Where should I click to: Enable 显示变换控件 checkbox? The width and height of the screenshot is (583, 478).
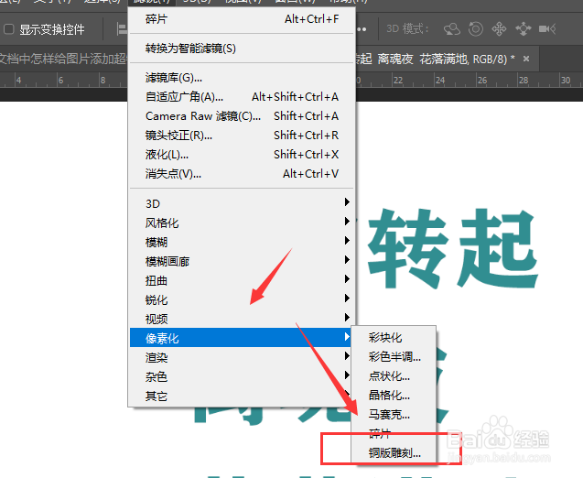click(x=8, y=29)
